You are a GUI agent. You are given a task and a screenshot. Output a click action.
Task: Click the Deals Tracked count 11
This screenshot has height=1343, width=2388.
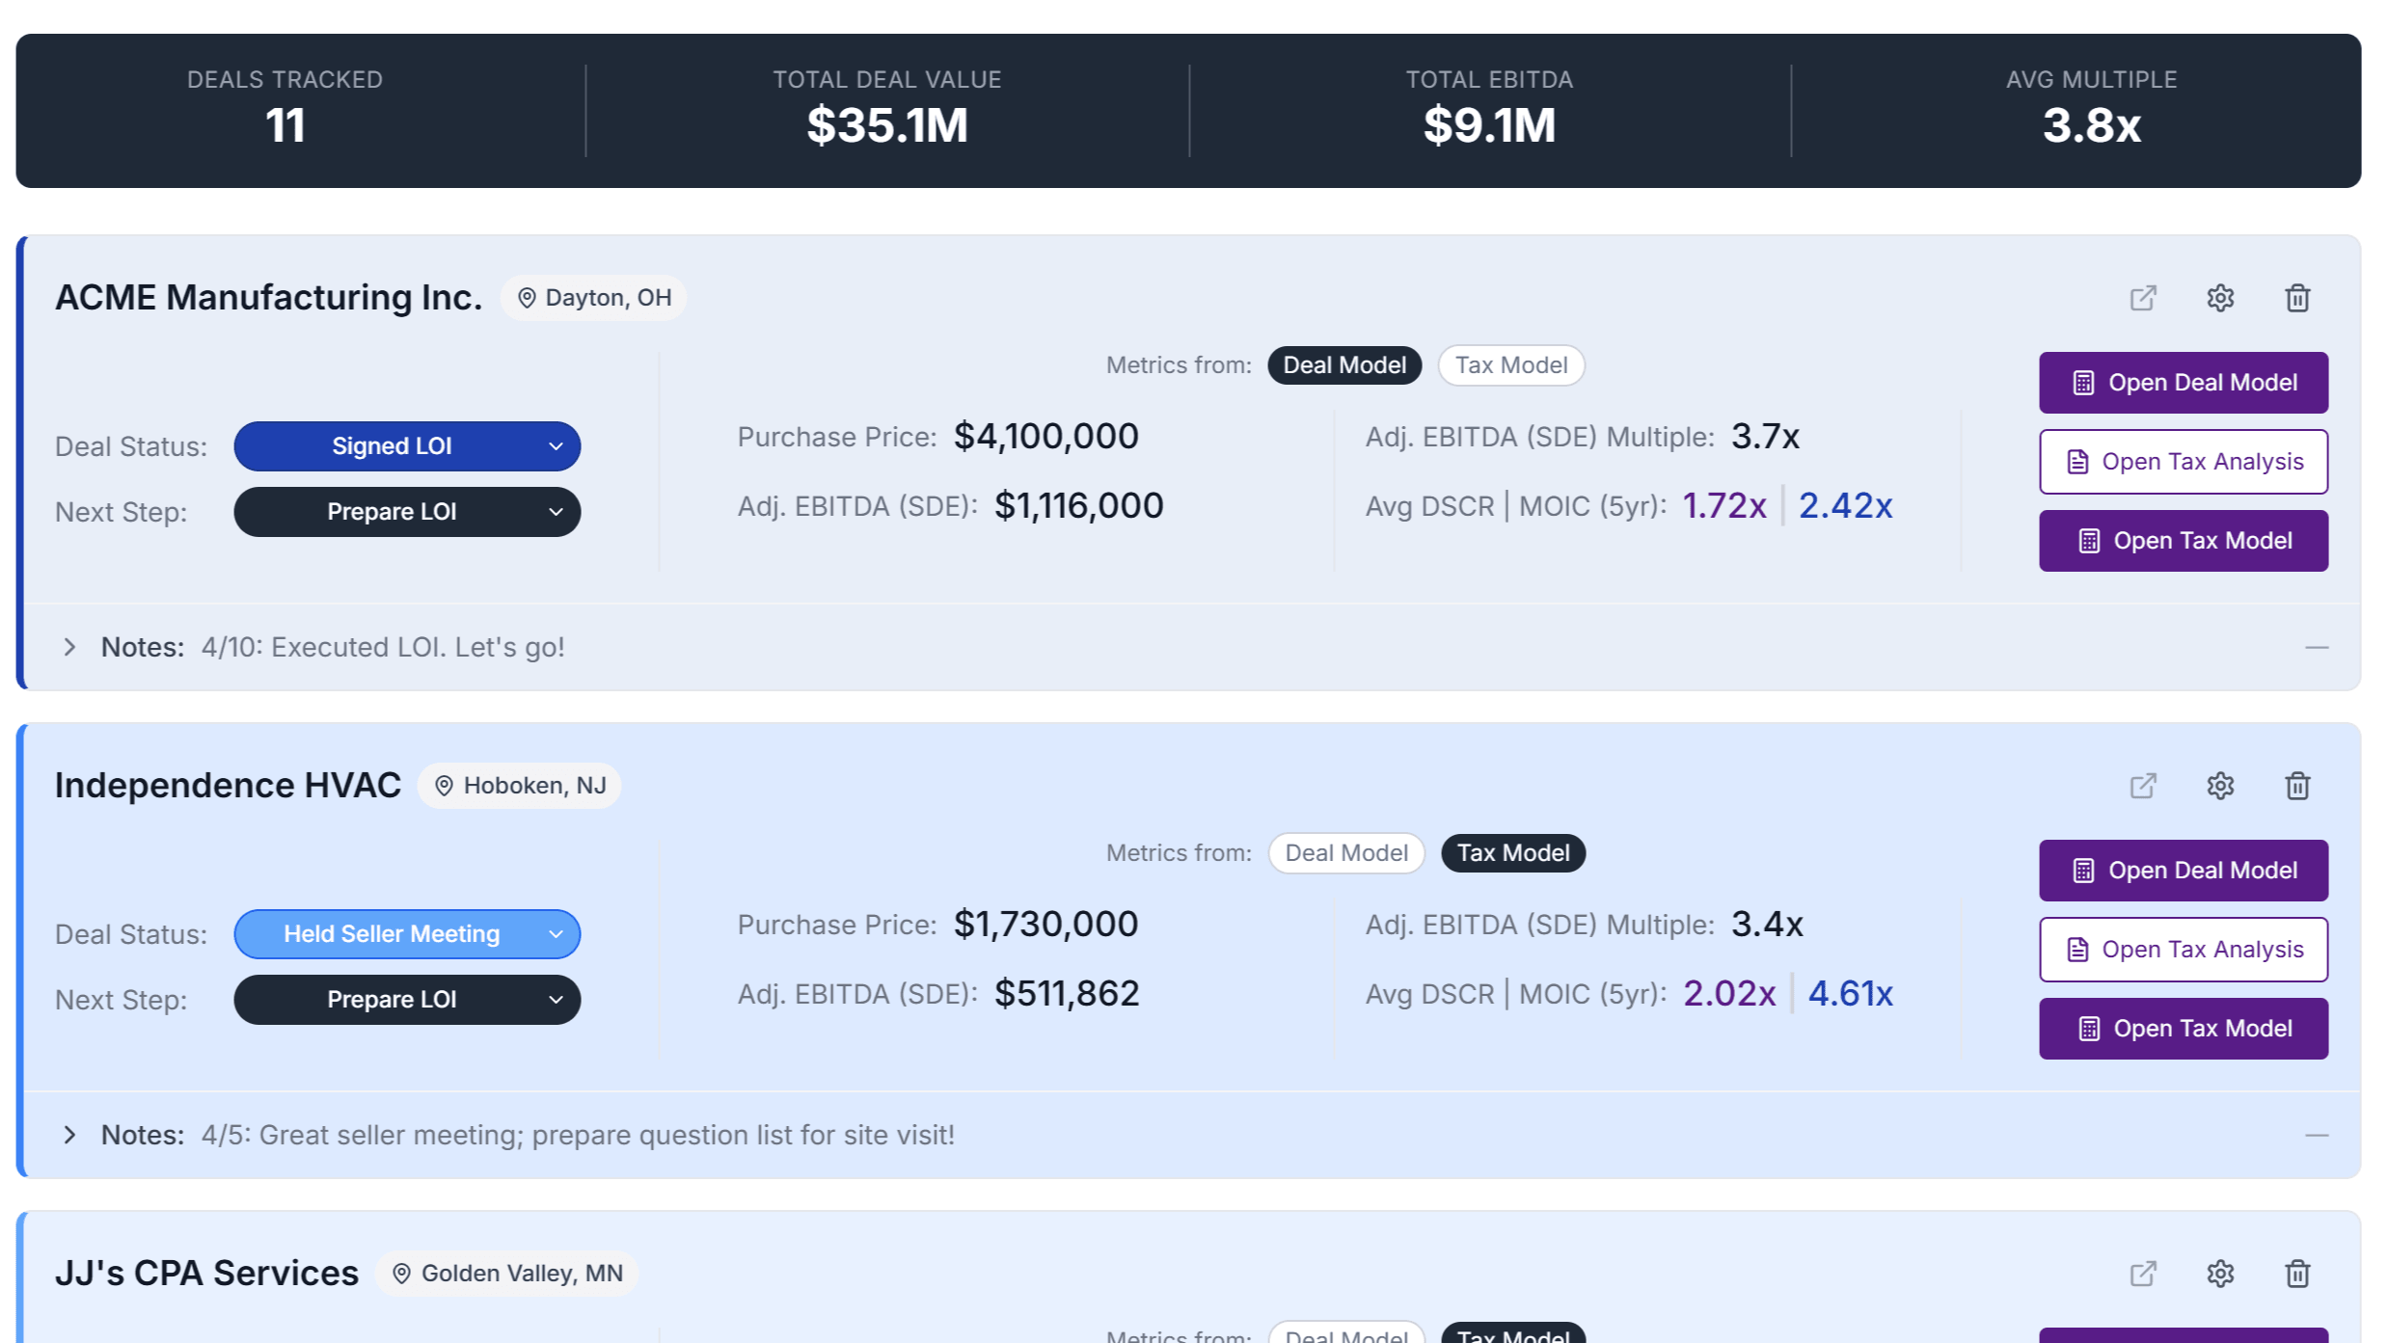[285, 125]
